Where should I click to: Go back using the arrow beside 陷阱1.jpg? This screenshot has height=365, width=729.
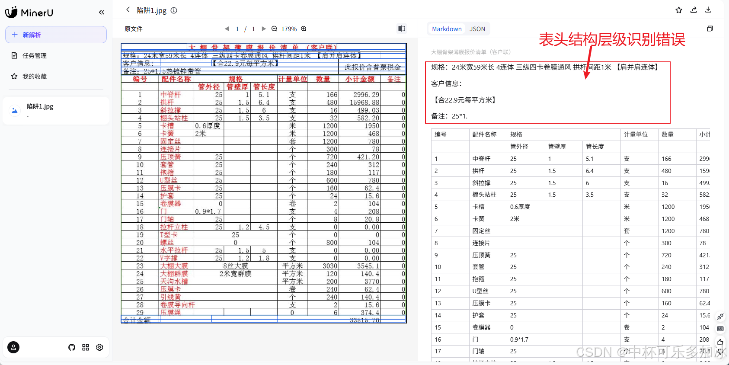point(128,10)
